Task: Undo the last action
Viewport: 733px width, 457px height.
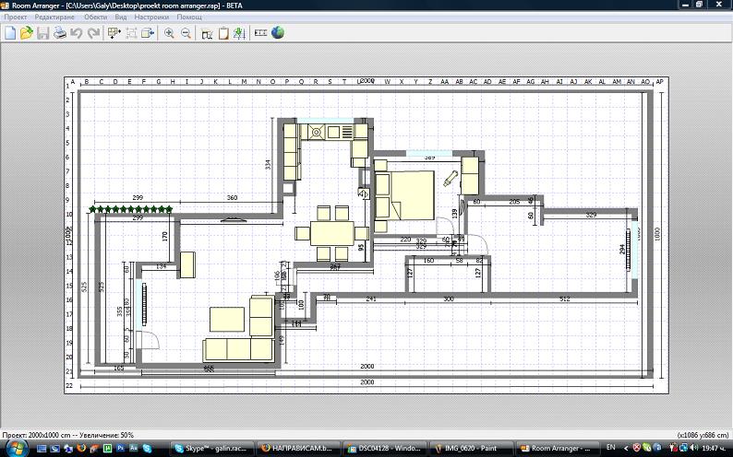Action: [77, 33]
